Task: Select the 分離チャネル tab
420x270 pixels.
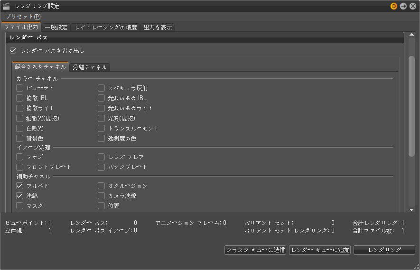Action: point(90,67)
